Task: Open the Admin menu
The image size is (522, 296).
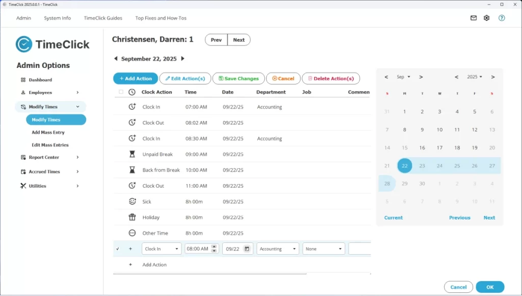Action: tap(23, 17)
